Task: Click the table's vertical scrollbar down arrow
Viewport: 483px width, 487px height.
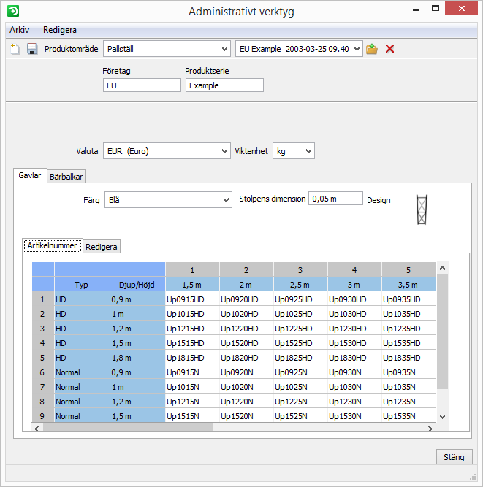Action: [441, 415]
